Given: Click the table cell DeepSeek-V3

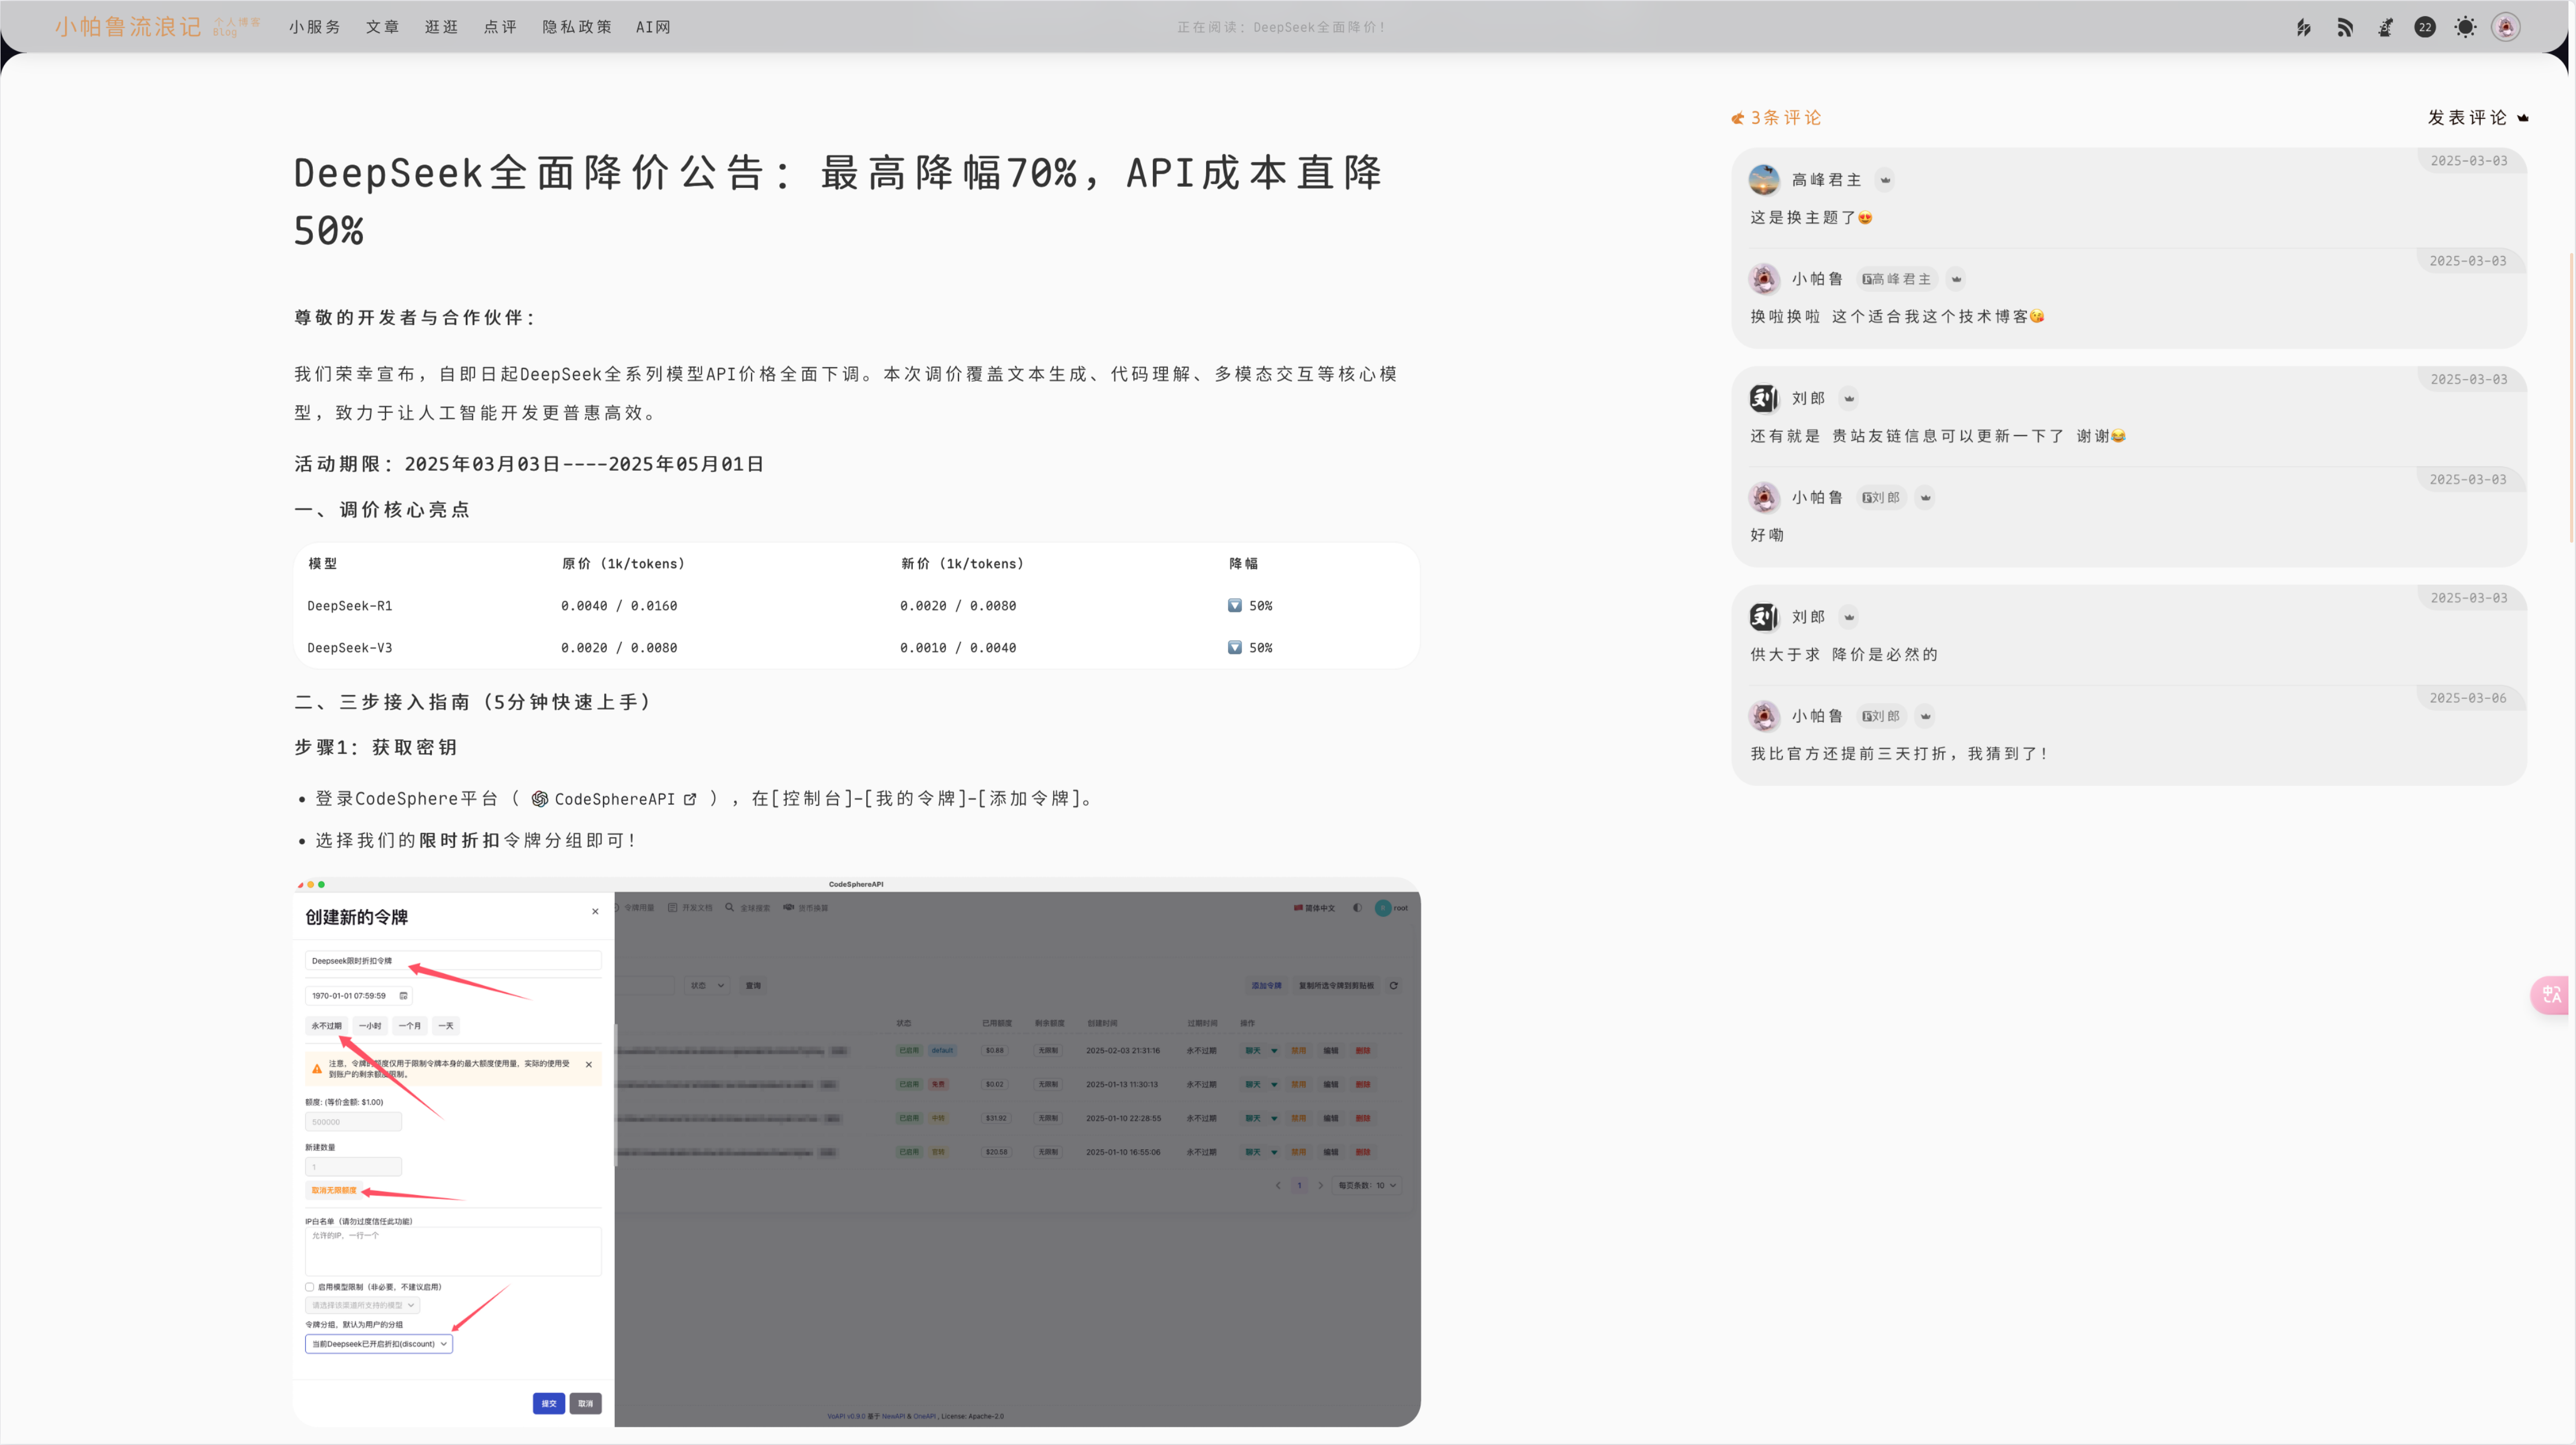Looking at the screenshot, I should pyautogui.click(x=350, y=648).
